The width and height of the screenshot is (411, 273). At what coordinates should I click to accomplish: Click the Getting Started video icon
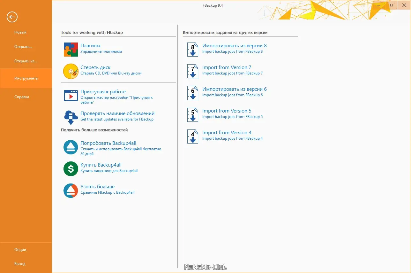pos(71,96)
